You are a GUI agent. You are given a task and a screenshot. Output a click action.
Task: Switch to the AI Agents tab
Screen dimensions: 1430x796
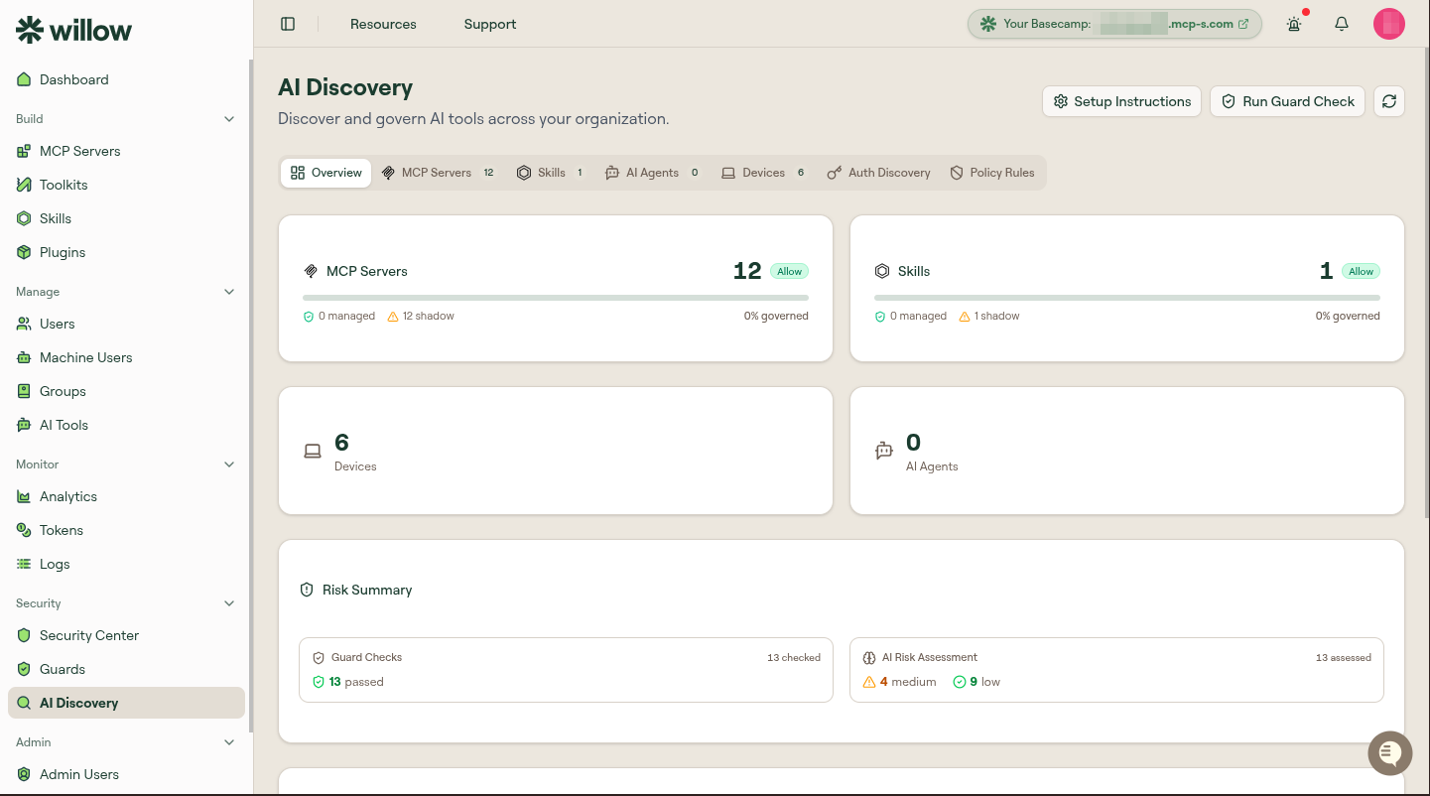[x=652, y=173]
